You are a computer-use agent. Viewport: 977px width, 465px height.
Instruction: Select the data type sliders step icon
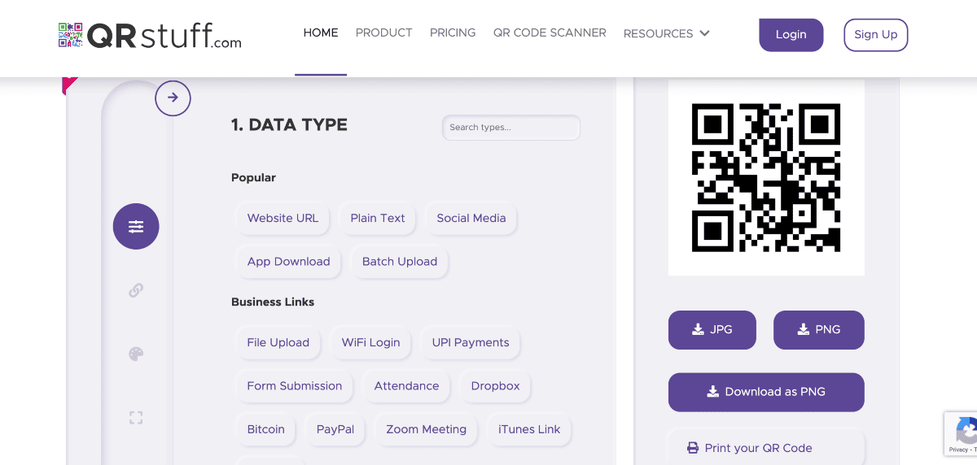(x=136, y=227)
